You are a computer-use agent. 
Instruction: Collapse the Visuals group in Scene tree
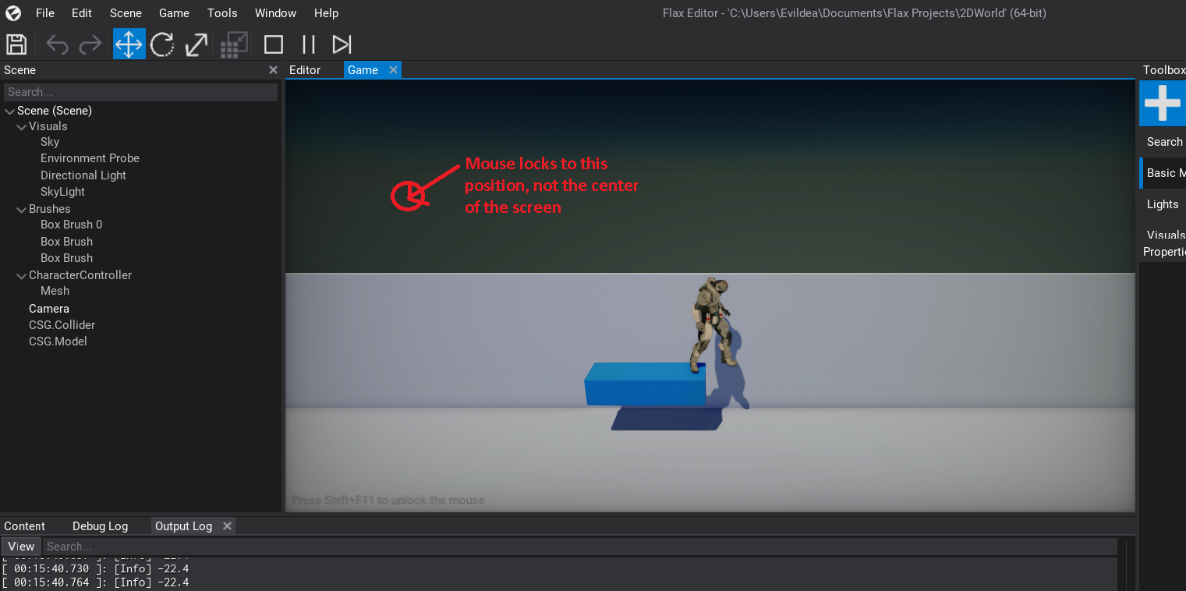[22, 126]
